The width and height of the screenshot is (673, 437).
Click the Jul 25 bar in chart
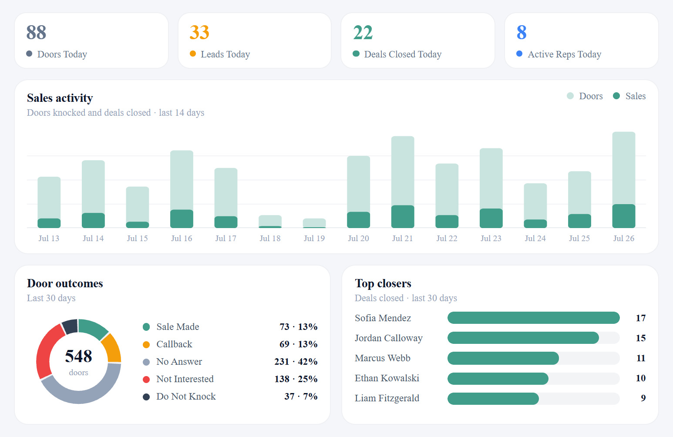[579, 200]
